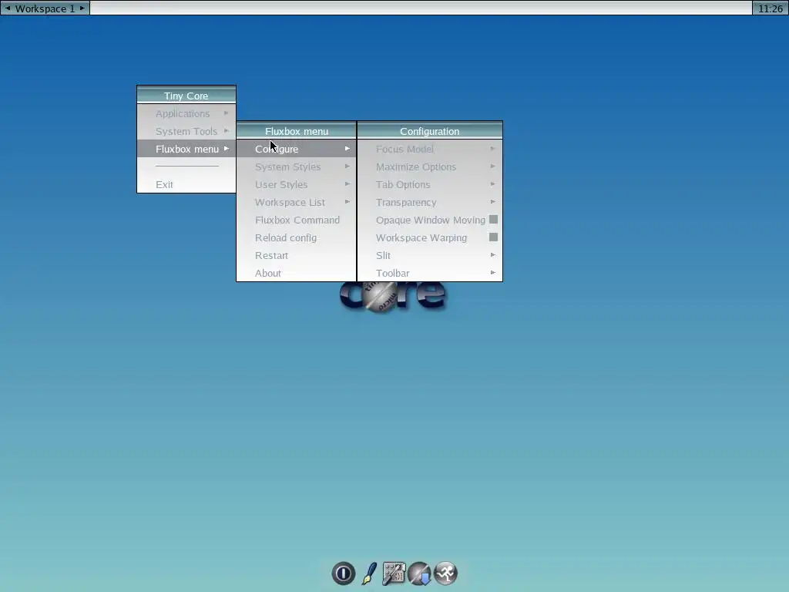
Task: Choose Reload config from Fluxbox menu
Action: (x=297, y=237)
